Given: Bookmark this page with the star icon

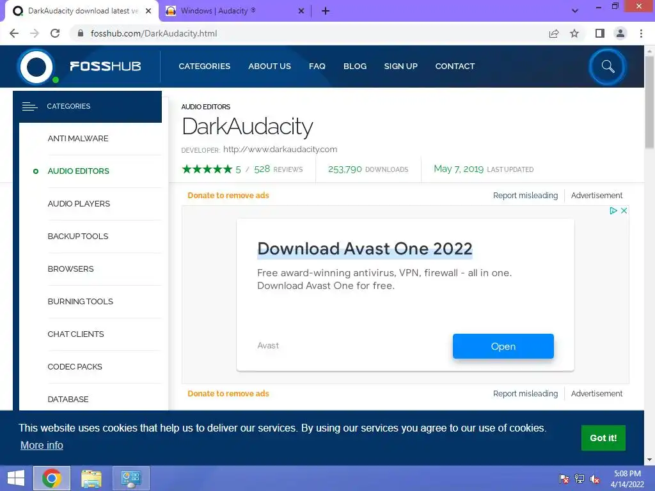Looking at the screenshot, I should 574,33.
